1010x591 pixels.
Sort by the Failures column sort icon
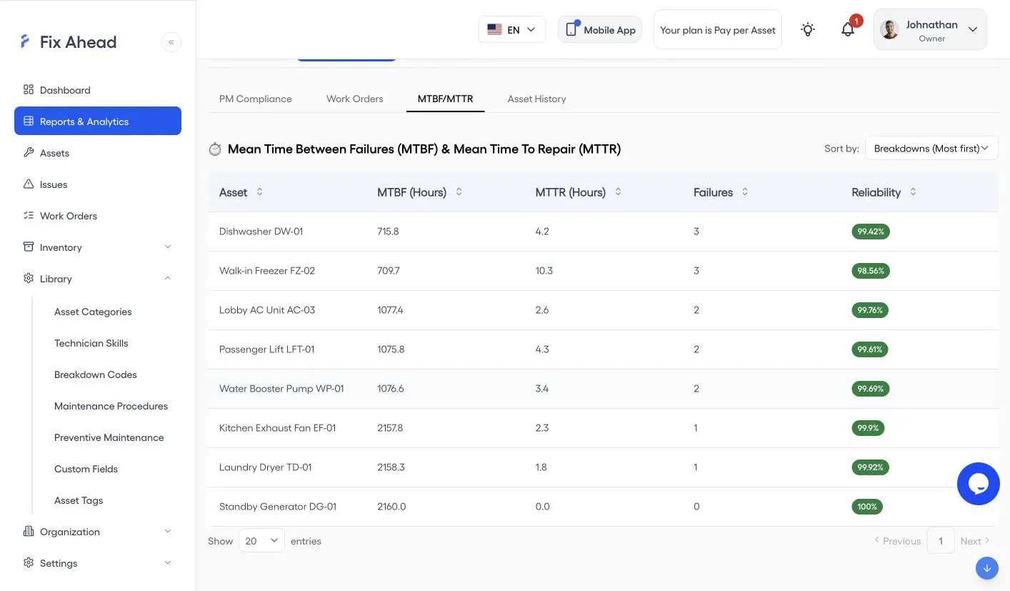coord(745,192)
